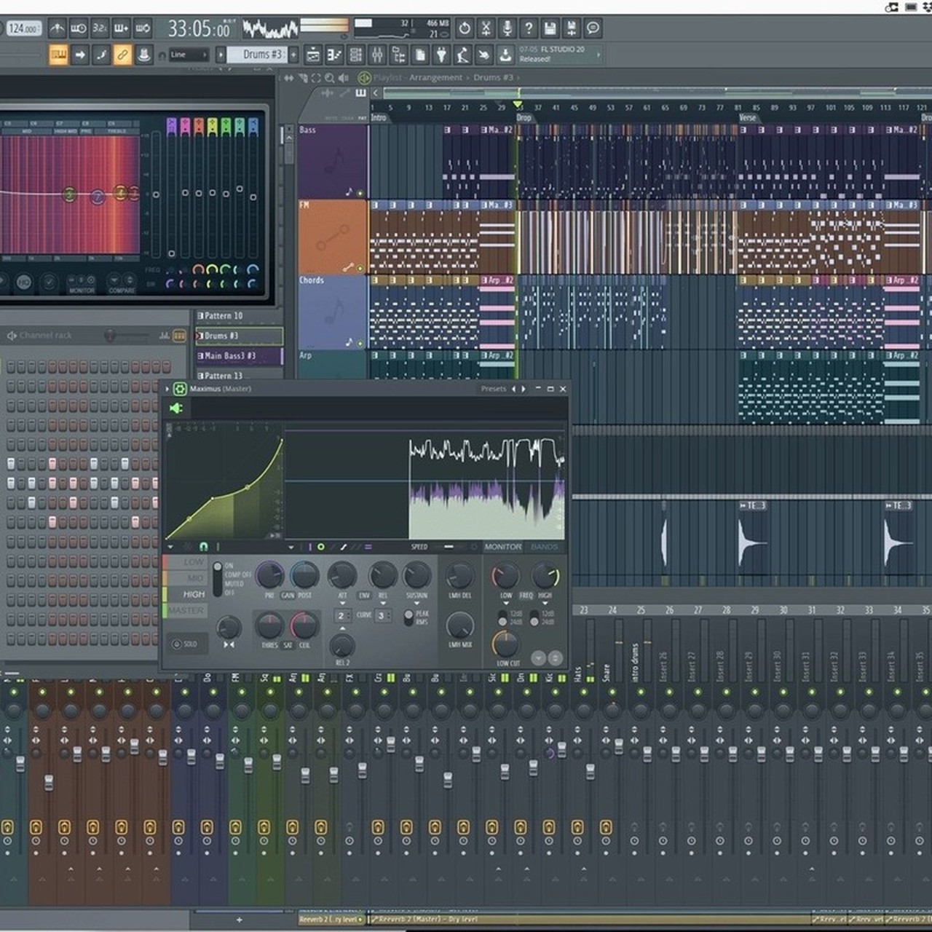Expand Maximus window menu arrow
Viewport: 932px width, 932px height.
point(167,389)
